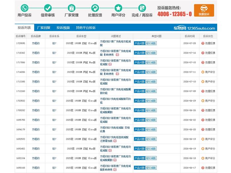Click the 完成/再投诉 document icon
Image resolution: width=231 pixels, height=173 pixels.
point(142,8)
